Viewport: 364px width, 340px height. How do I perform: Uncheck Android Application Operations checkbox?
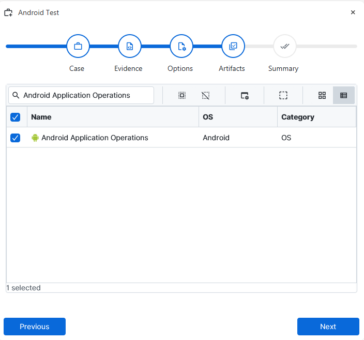tap(16, 138)
